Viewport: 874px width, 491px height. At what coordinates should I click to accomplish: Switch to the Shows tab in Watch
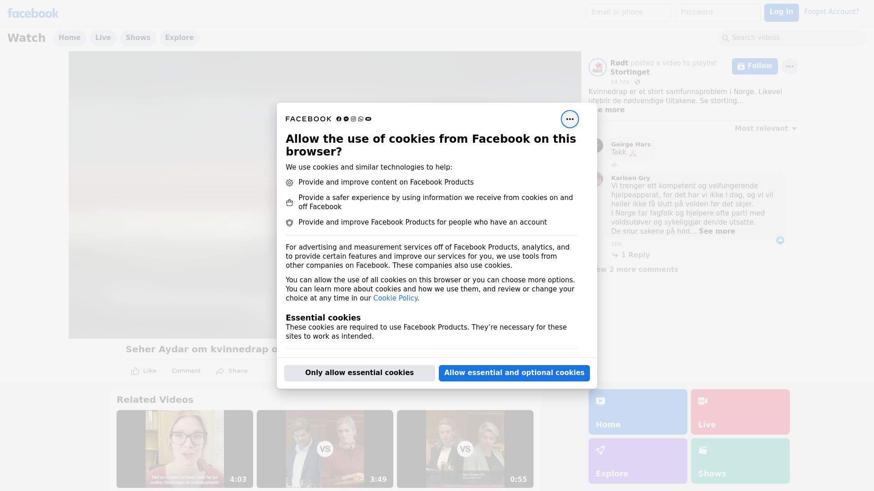tap(138, 38)
